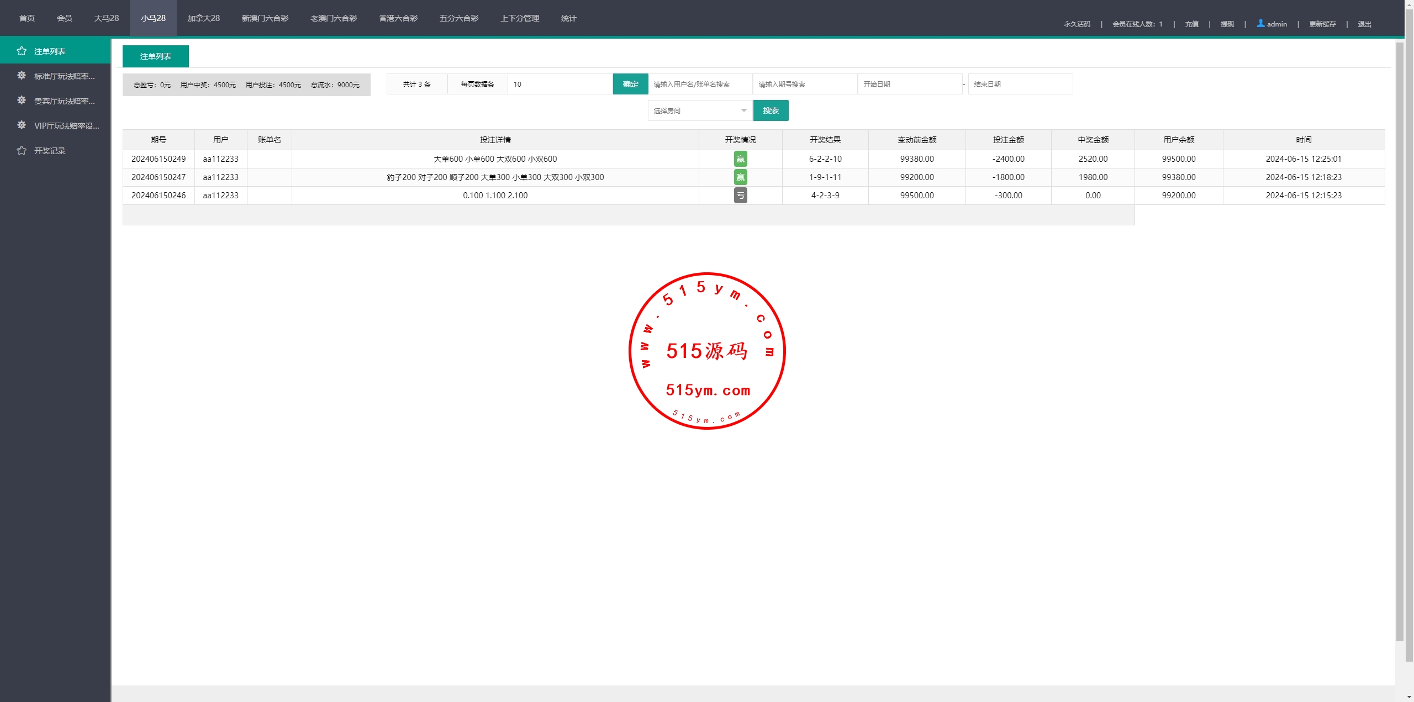Open the 结束日期 date picker field
Screen dimensions: 1414x702
click(1020, 85)
